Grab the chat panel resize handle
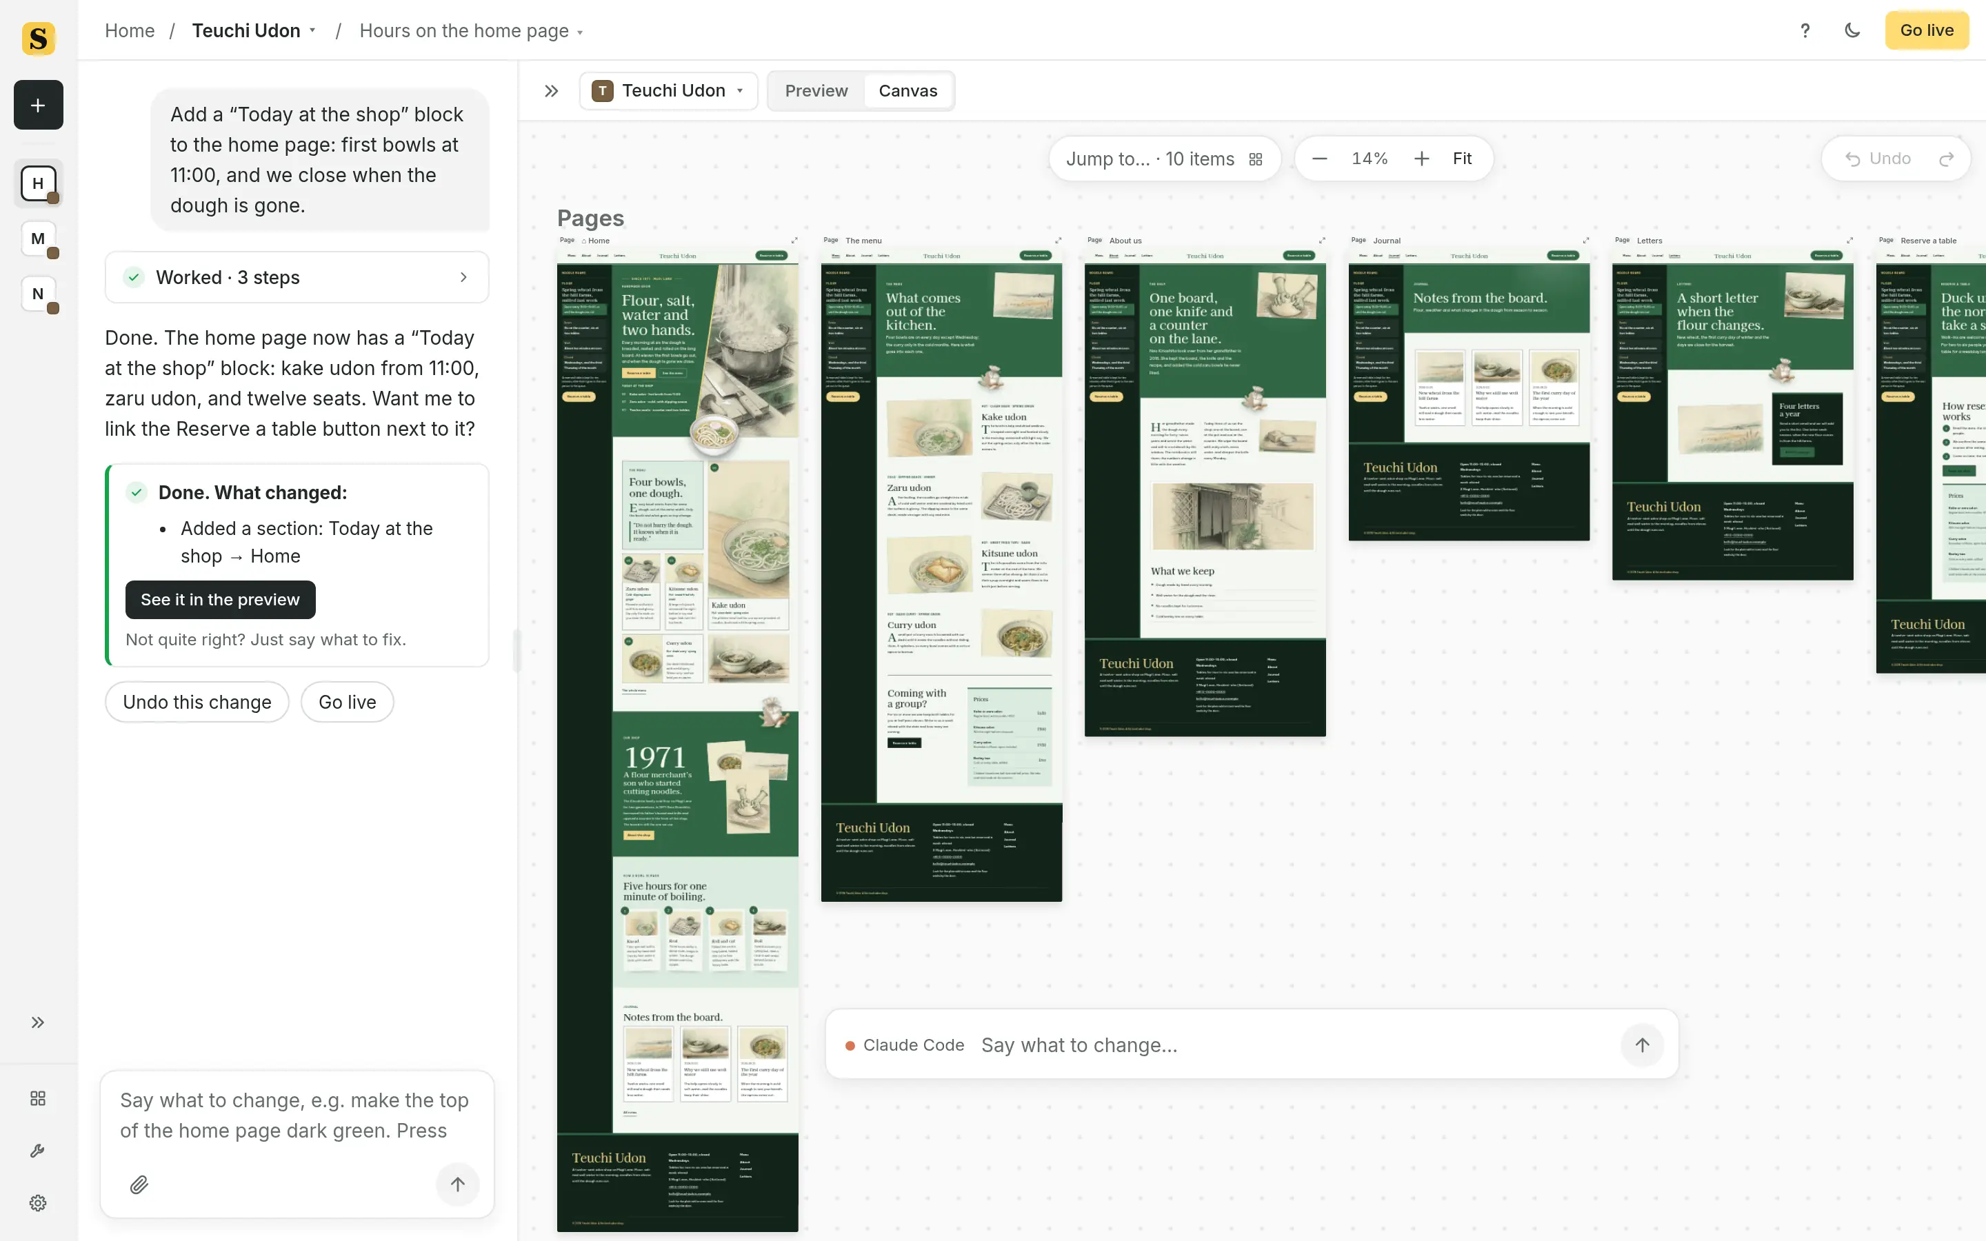The width and height of the screenshot is (1986, 1241). (x=517, y=650)
